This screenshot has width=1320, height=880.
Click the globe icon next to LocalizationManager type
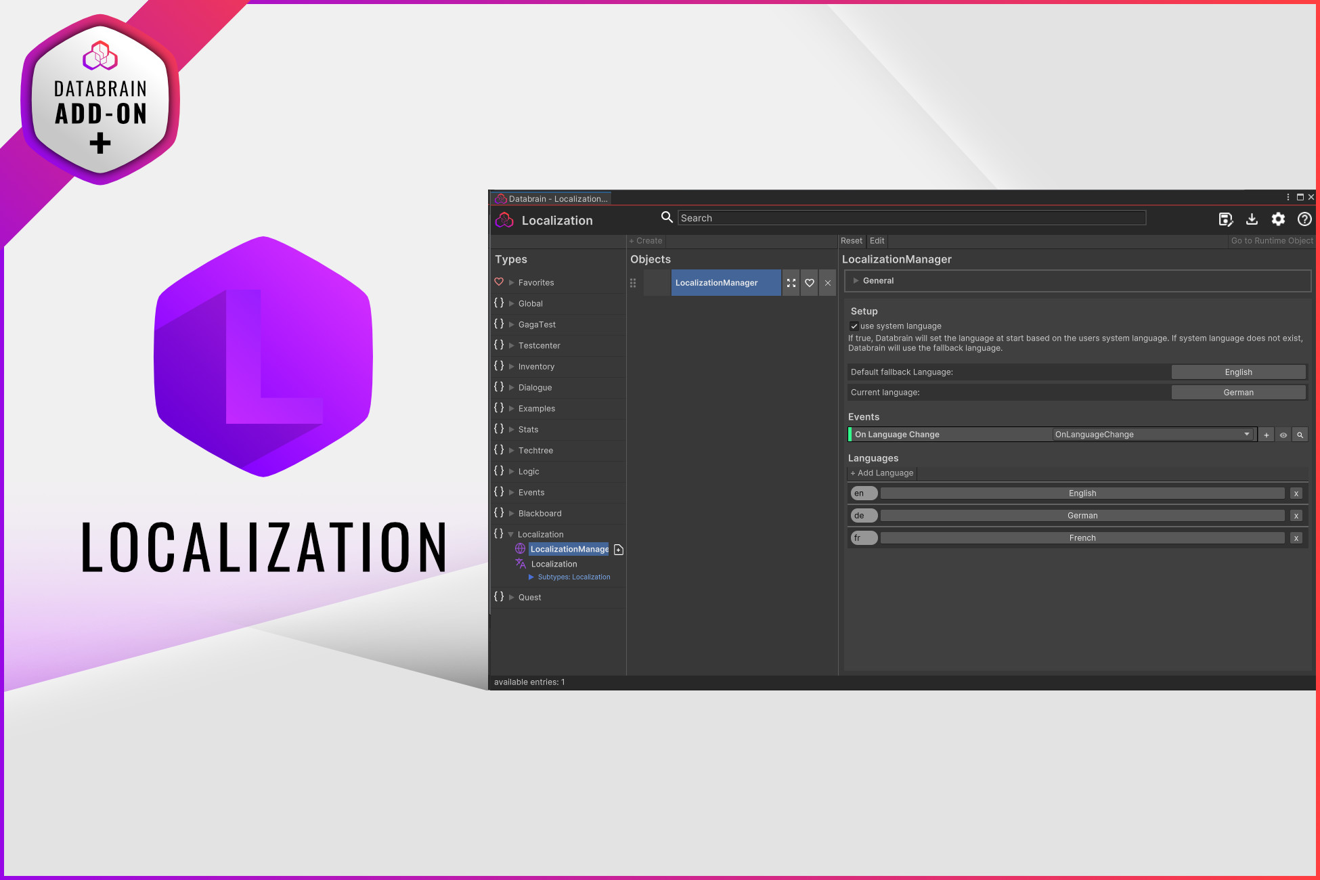pyautogui.click(x=519, y=548)
